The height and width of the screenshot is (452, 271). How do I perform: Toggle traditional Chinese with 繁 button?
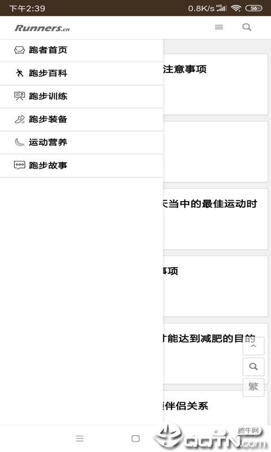[x=253, y=387]
